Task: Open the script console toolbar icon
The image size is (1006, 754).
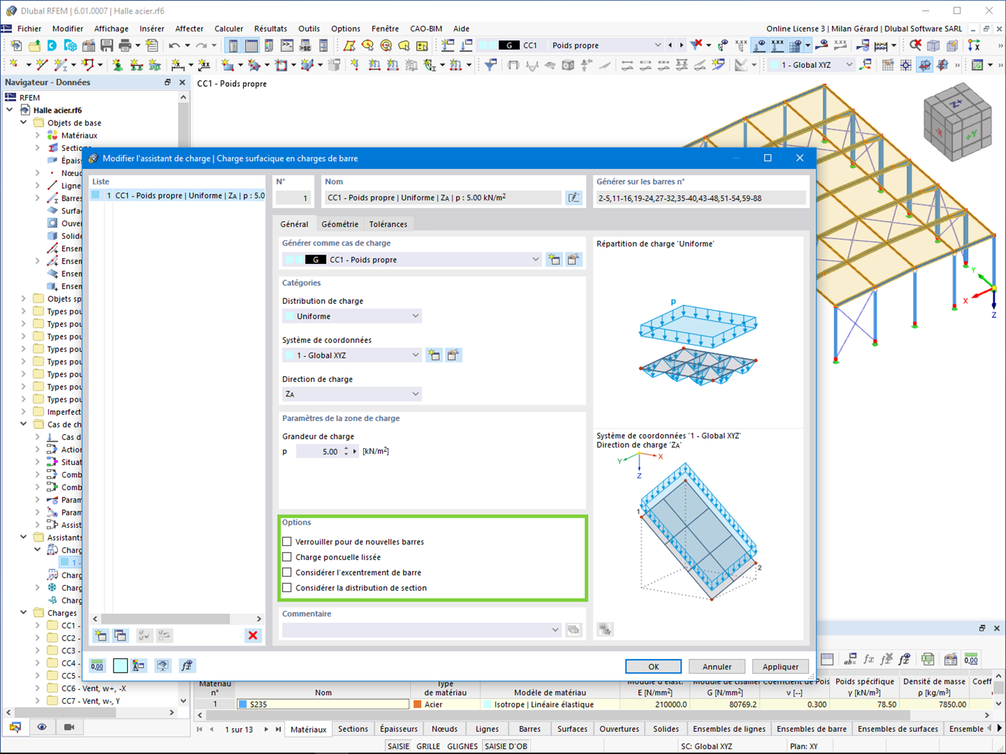Action: 287,45
